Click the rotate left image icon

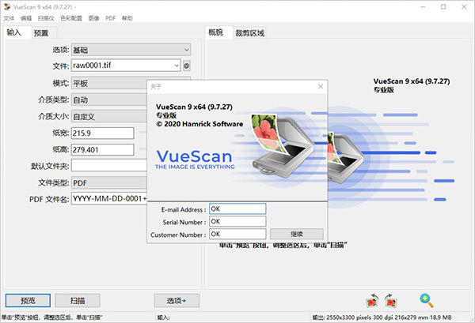click(x=372, y=300)
